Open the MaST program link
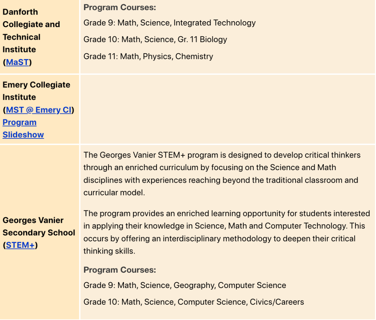Viewport: 376px width, 320px height. (x=17, y=62)
